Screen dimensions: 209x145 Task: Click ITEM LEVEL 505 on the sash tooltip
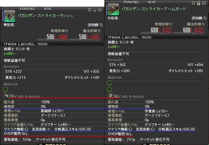tap(26, 44)
